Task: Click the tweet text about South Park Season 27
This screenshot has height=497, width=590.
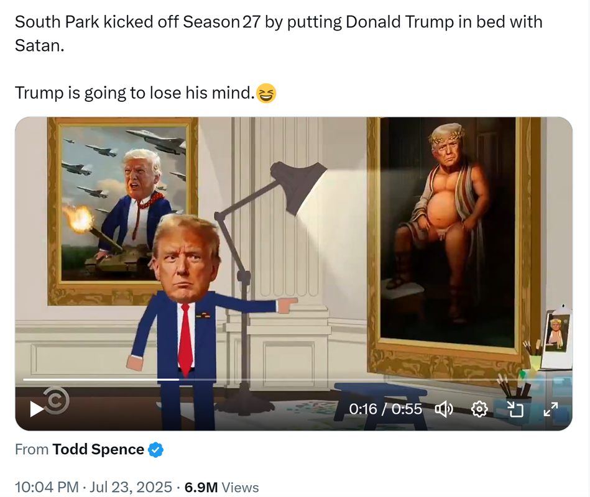Action: tap(279, 34)
